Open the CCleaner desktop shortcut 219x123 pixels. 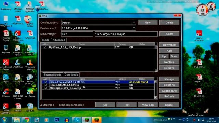point(6,93)
